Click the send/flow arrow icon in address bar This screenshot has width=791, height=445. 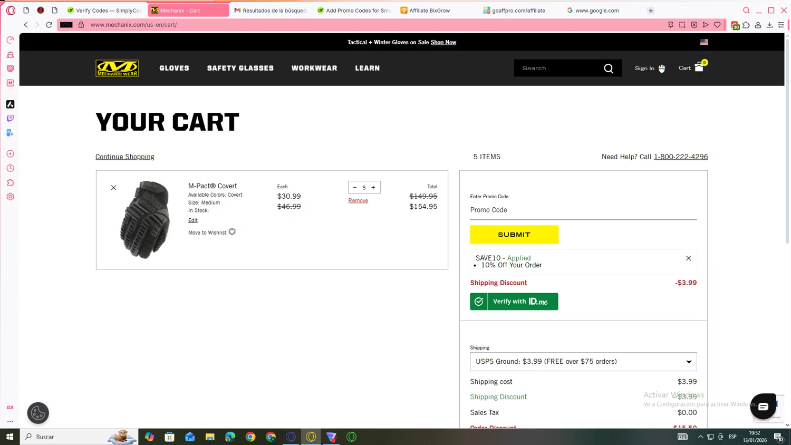coord(706,25)
